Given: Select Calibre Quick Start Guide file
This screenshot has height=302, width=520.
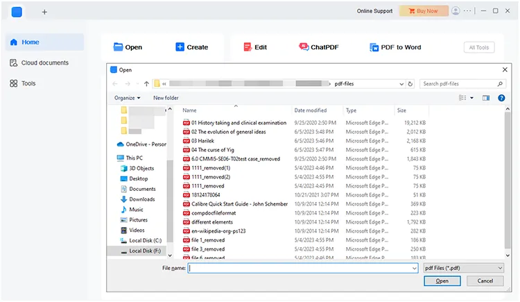Looking at the screenshot, I should [x=235, y=203].
